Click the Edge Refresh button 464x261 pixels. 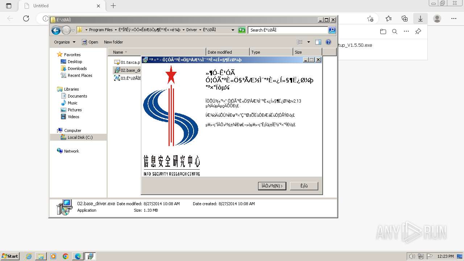pos(26,18)
